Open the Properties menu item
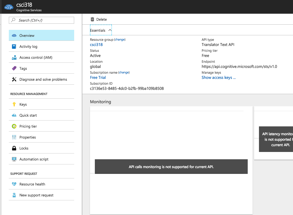 pos(41,137)
